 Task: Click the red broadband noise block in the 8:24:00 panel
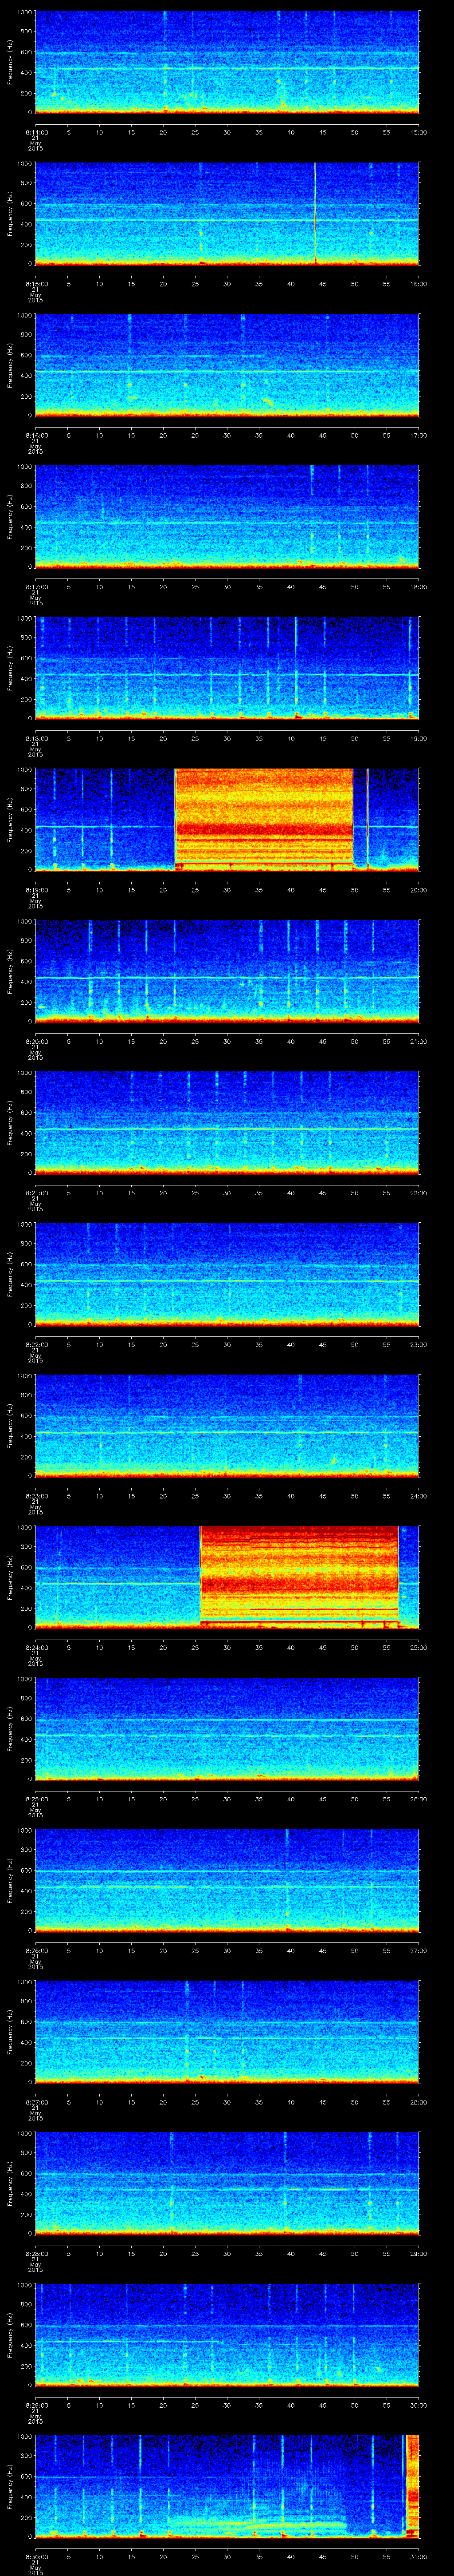pos(299,1577)
